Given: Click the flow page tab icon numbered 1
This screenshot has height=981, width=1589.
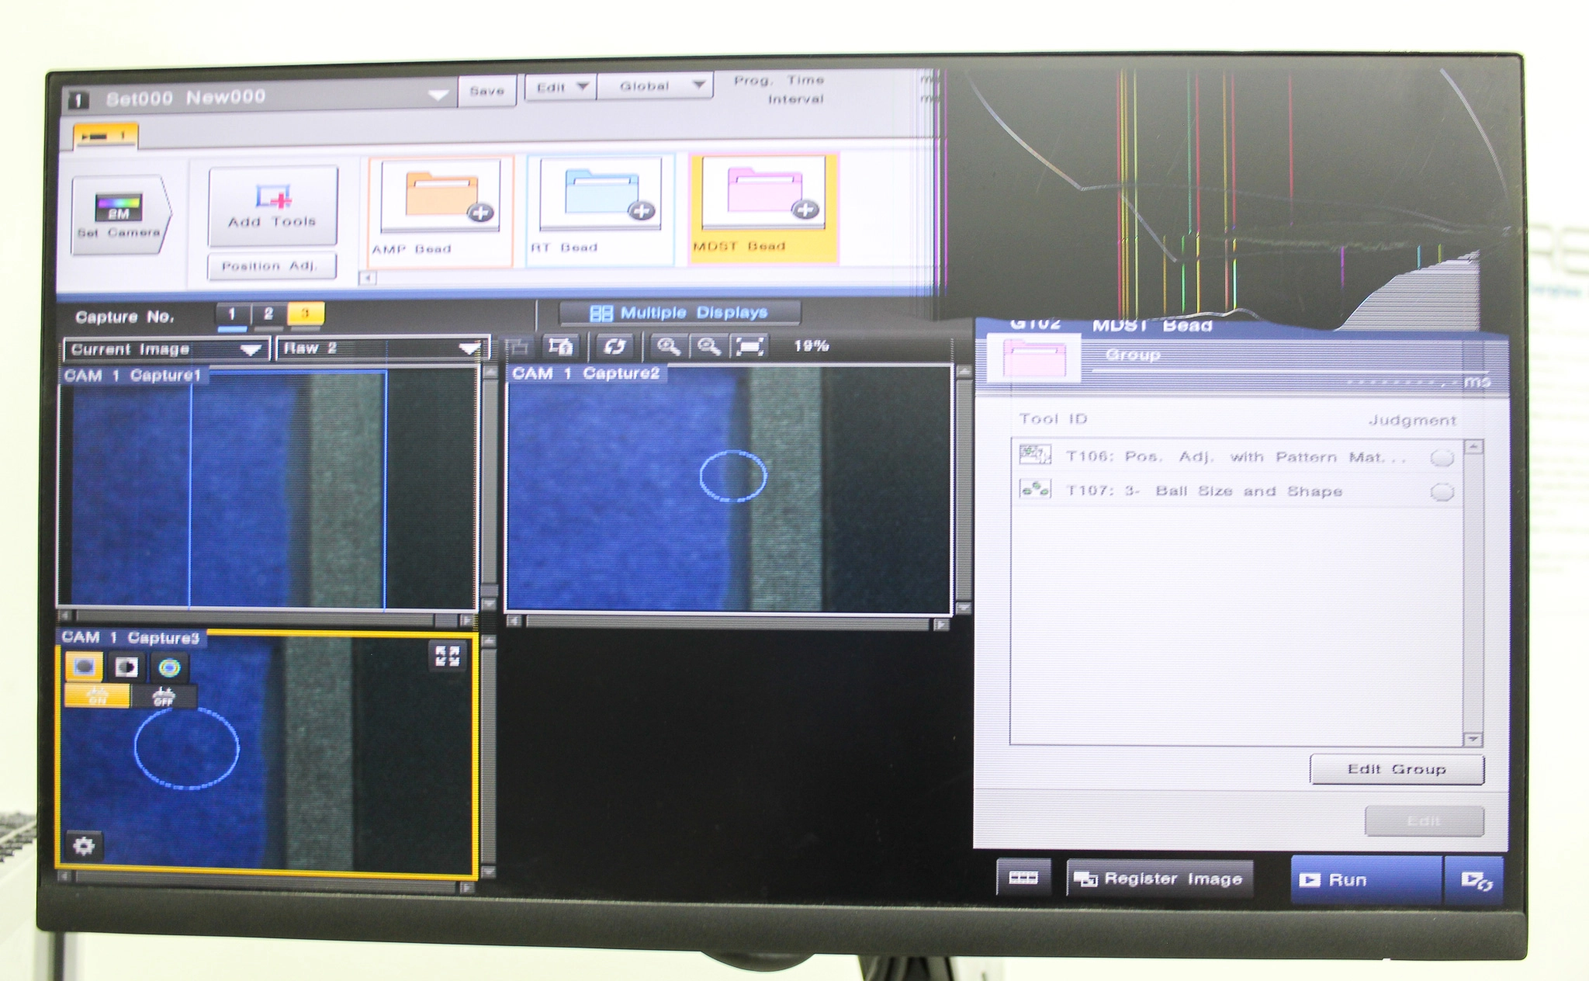Looking at the screenshot, I should click(106, 136).
